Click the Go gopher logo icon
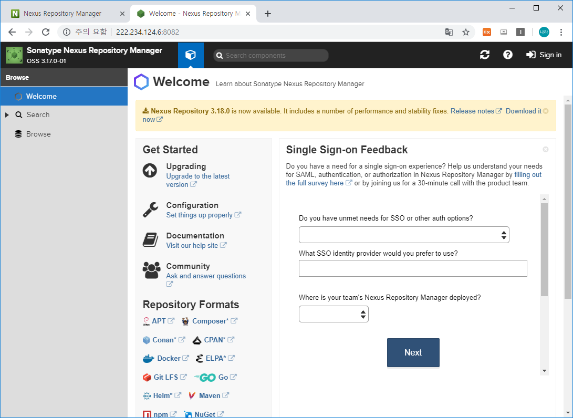This screenshot has height=418, width=573. 205,378
